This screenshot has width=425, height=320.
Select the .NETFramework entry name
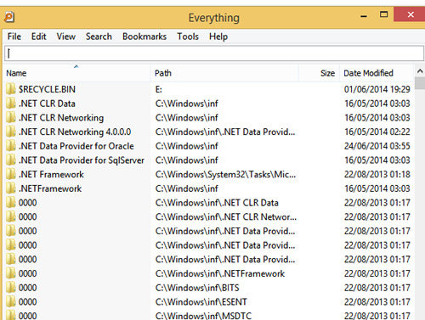point(50,188)
